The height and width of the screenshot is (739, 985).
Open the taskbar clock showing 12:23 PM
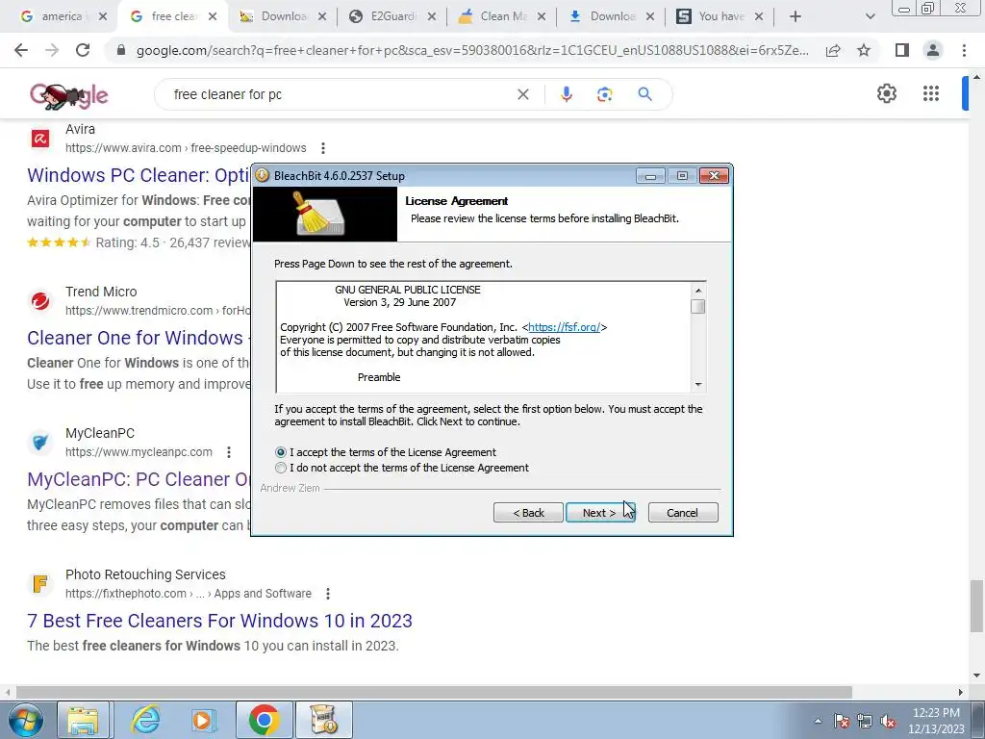point(936,721)
